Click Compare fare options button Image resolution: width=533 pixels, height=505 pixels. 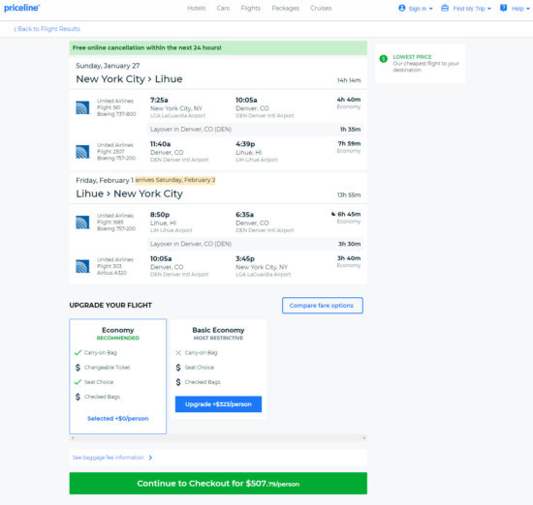pos(323,306)
